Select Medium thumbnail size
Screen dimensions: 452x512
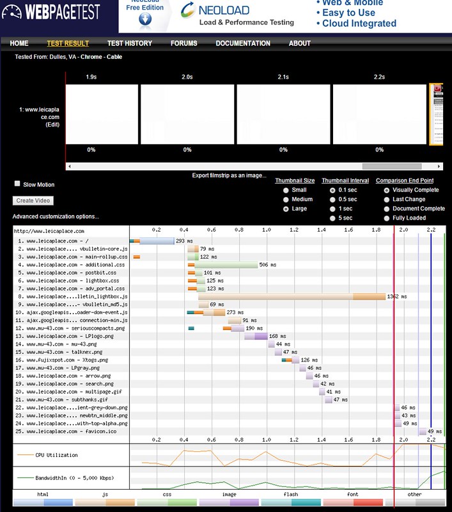click(x=286, y=200)
